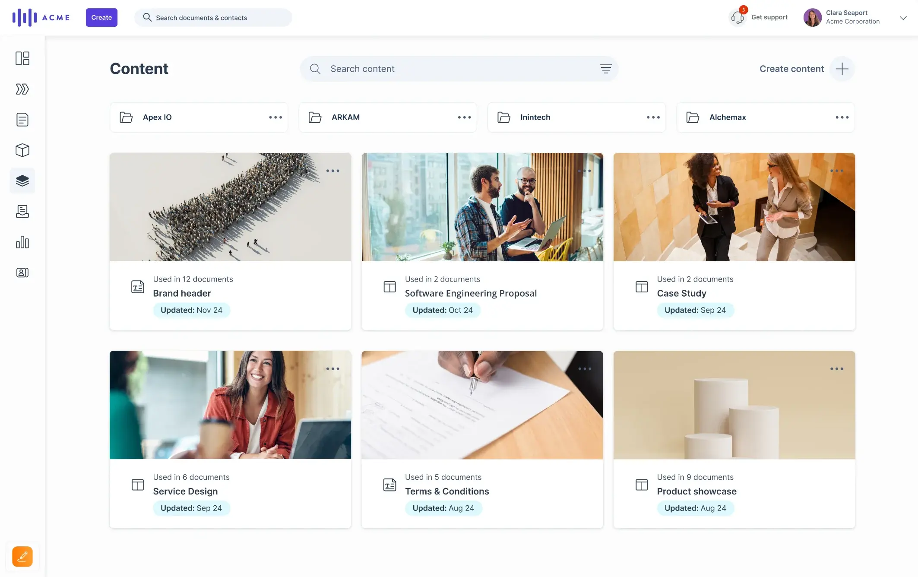The height and width of the screenshot is (577, 918).
Task: Select the sequences/chevron icon in sidebar
Action: (x=22, y=89)
